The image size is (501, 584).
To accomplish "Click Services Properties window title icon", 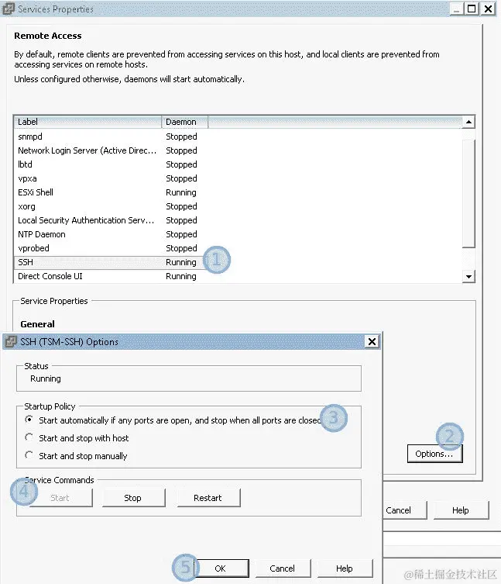I will [9, 9].
